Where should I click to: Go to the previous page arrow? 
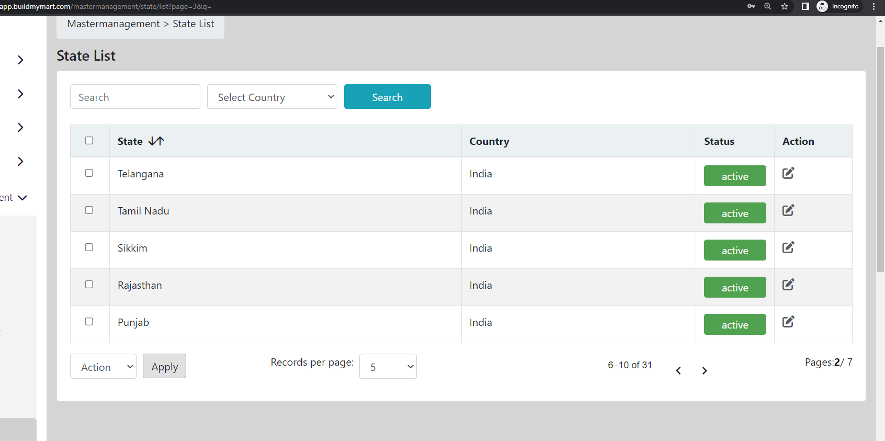pyautogui.click(x=678, y=370)
